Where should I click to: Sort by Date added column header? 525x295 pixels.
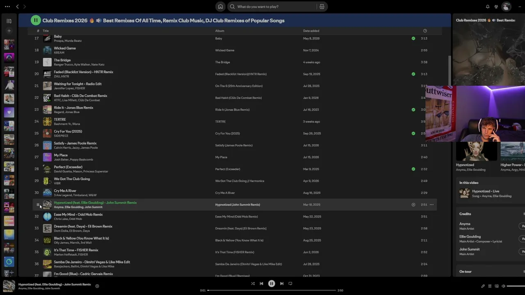(x=311, y=31)
